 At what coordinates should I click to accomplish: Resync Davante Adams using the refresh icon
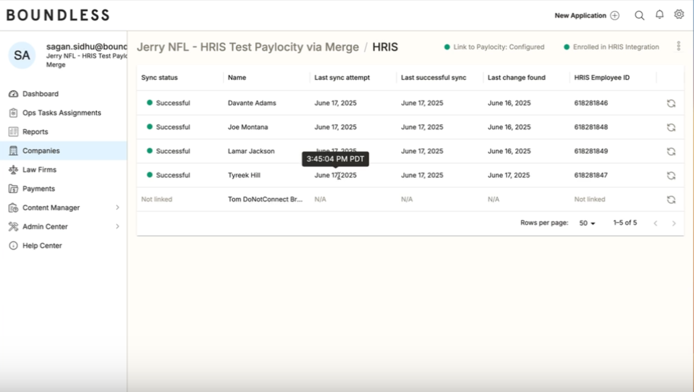click(x=671, y=103)
